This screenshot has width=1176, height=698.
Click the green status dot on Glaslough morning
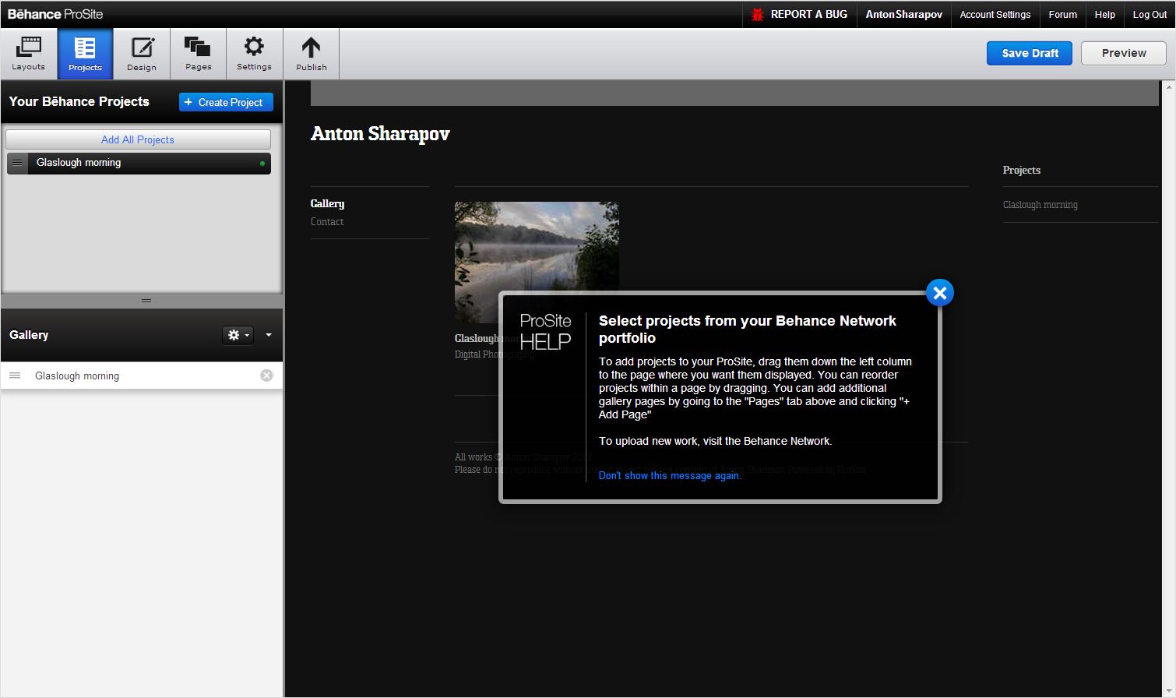pos(262,164)
